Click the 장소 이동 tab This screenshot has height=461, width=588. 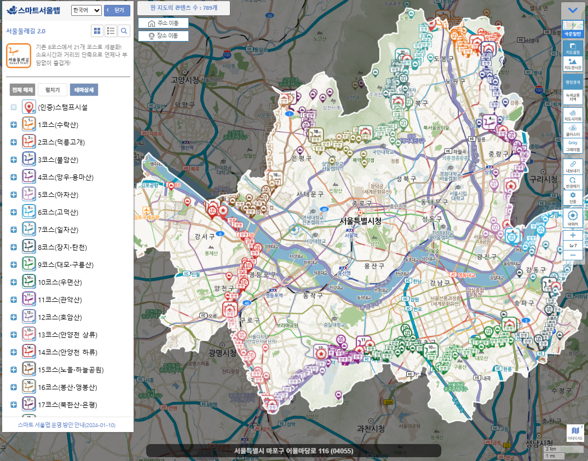pos(163,36)
